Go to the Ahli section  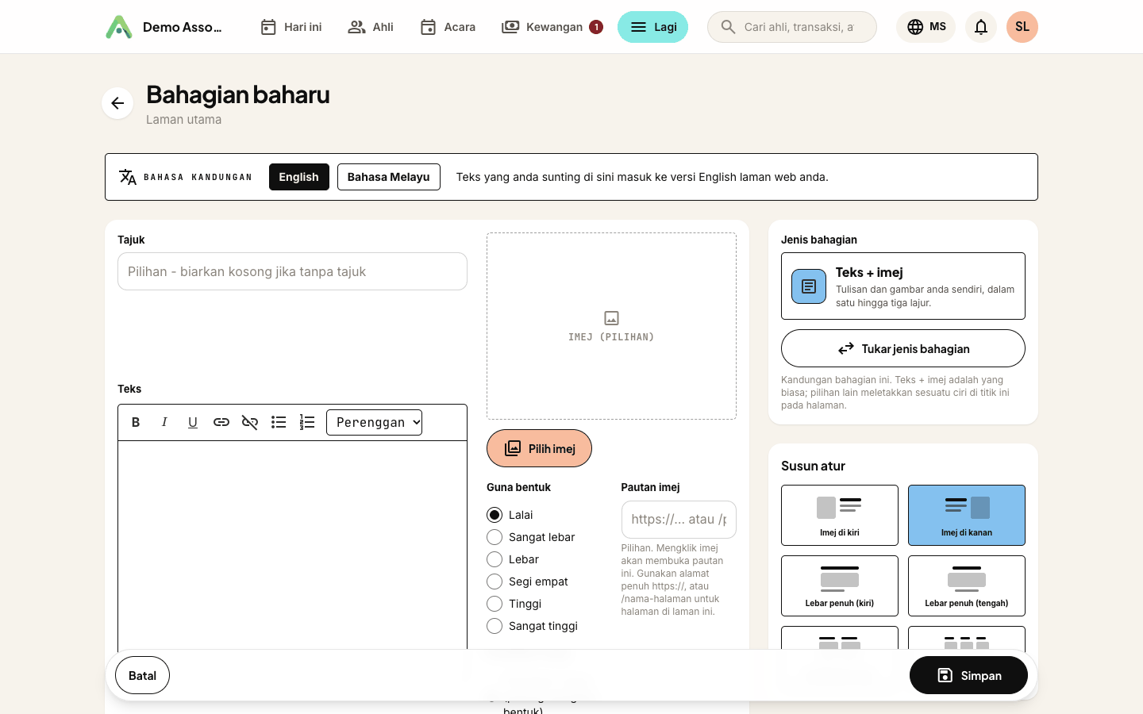point(371,27)
